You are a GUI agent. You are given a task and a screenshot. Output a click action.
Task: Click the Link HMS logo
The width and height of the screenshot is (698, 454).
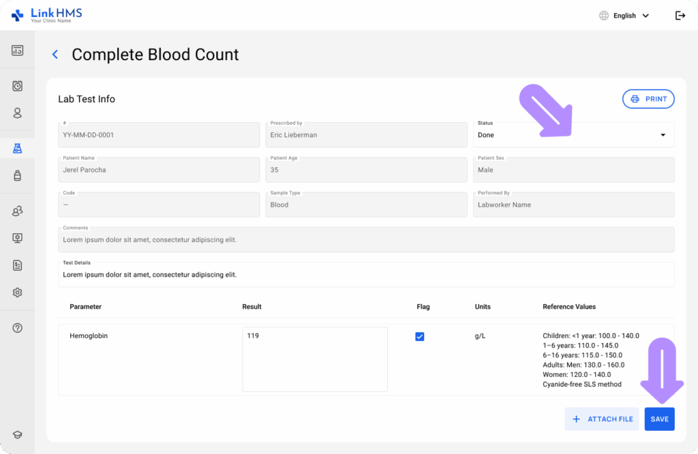(47, 15)
